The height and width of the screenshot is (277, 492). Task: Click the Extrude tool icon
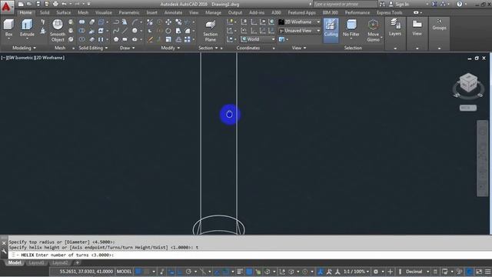(27, 28)
